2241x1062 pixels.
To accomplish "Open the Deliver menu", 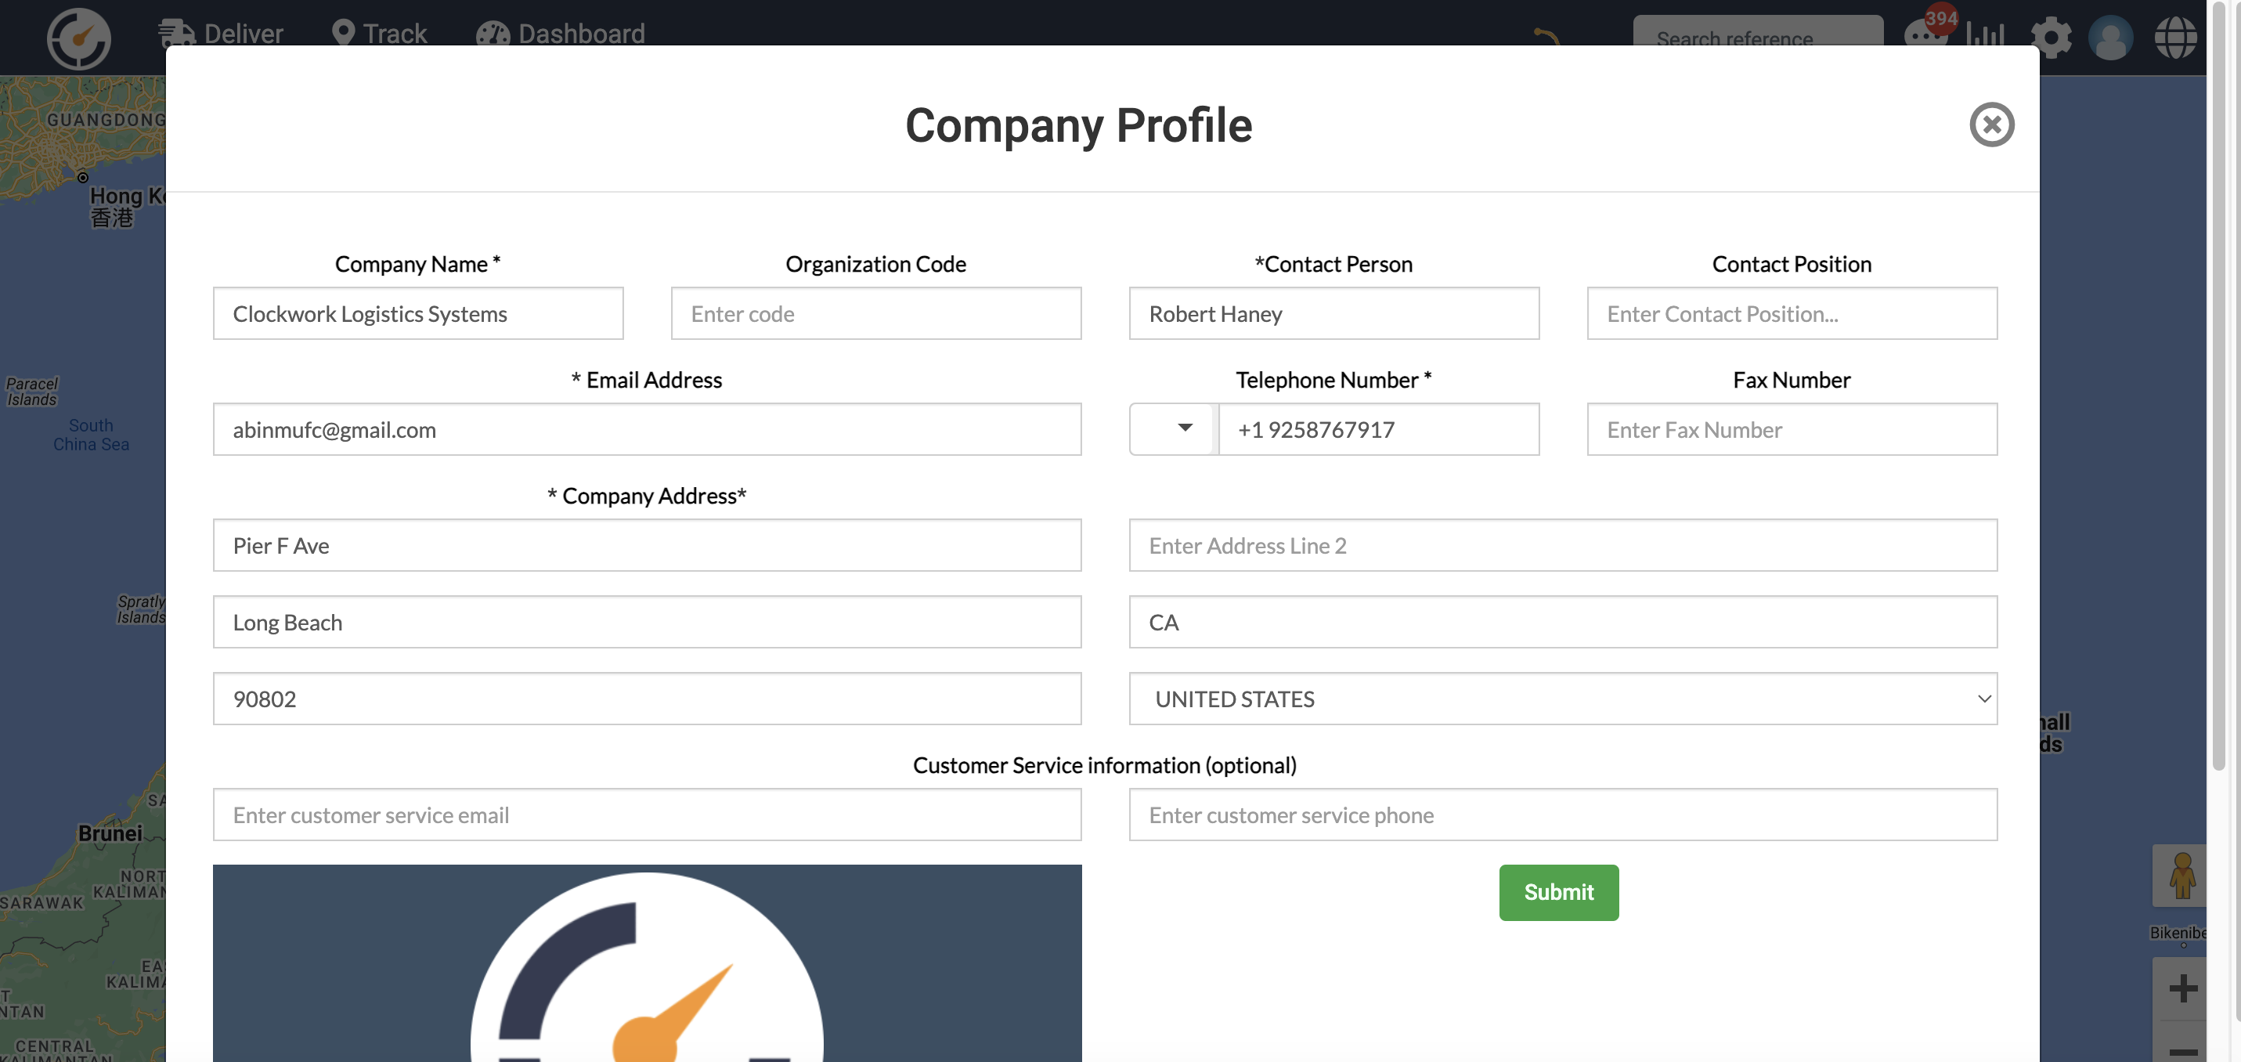I will 221,34.
